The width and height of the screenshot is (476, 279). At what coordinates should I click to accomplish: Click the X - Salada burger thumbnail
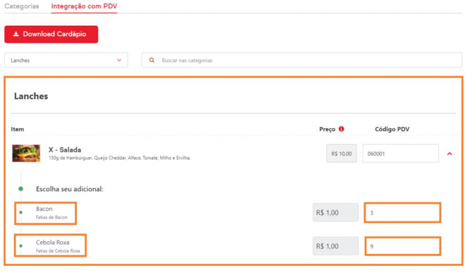pyautogui.click(x=26, y=153)
